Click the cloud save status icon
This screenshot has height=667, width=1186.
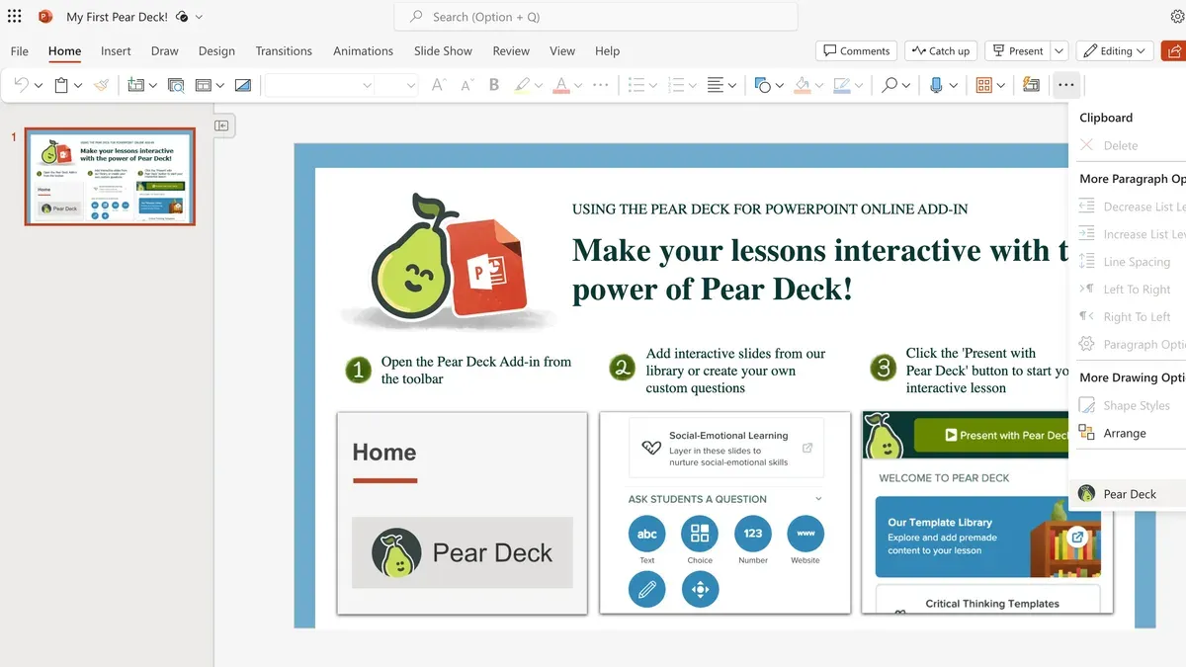click(x=182, y=17)
